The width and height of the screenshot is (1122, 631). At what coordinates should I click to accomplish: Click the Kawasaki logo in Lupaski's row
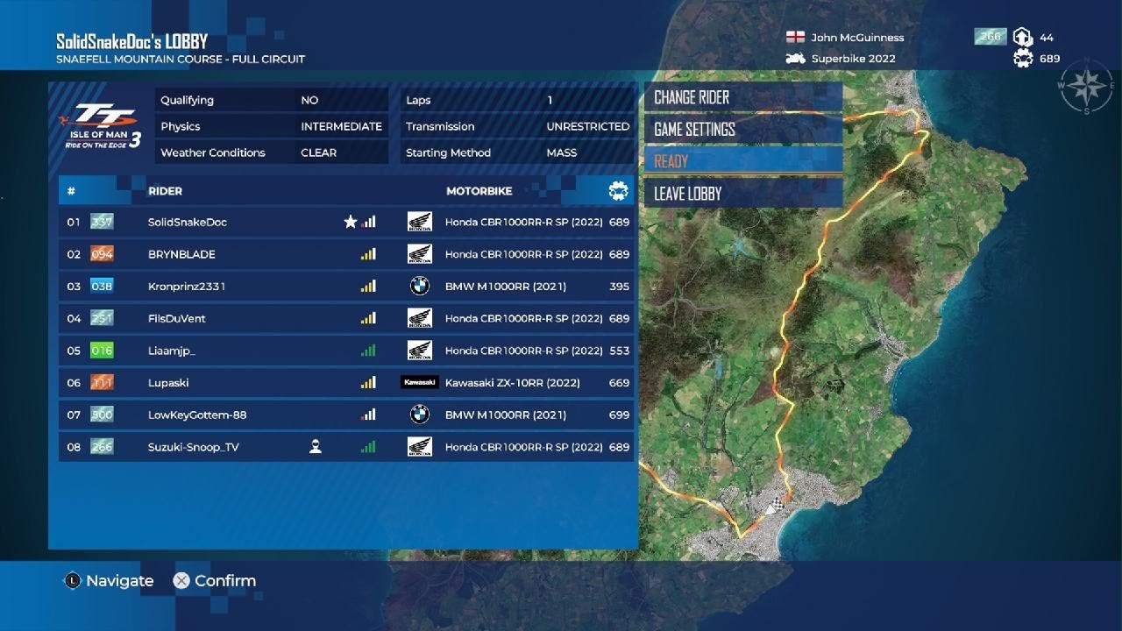click(420, 382)
